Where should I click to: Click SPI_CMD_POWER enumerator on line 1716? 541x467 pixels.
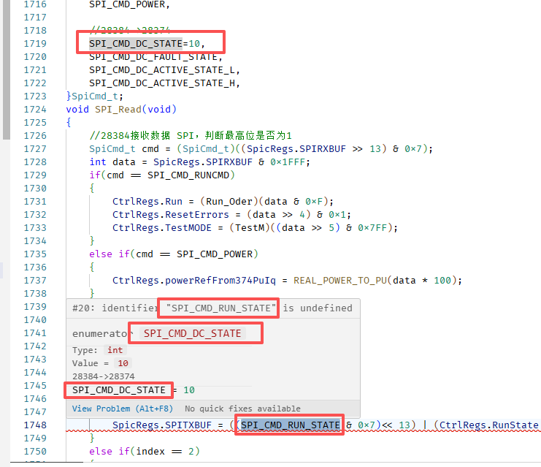(127, 4)
